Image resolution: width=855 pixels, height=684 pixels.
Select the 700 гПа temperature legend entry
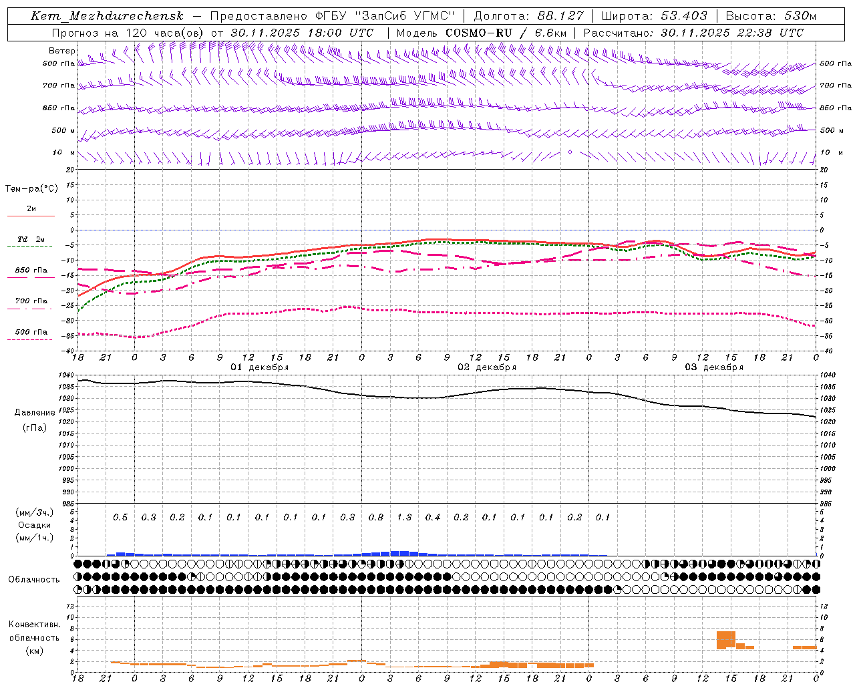[31, 301]
